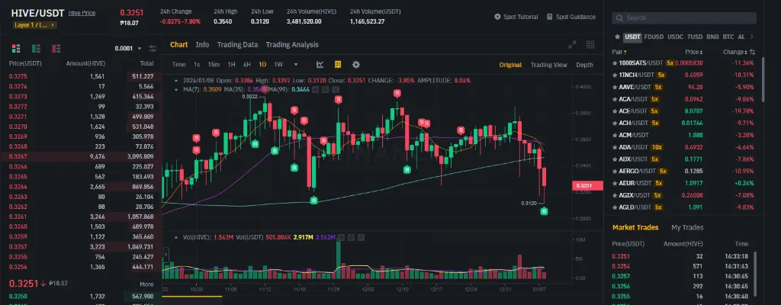
Task: Select USDC quote market tab
Action: click(676, 37)
